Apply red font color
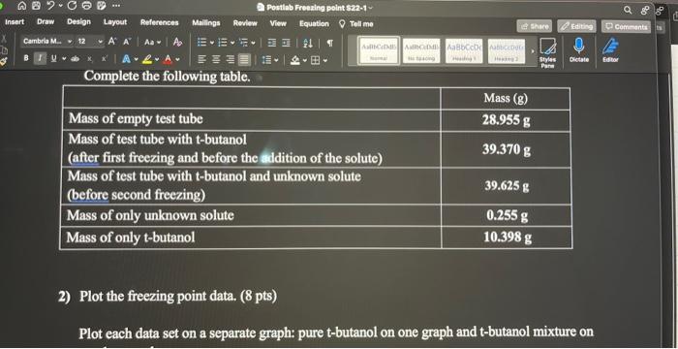This screenshot has width=678, height=349. [x=169, y=59]
